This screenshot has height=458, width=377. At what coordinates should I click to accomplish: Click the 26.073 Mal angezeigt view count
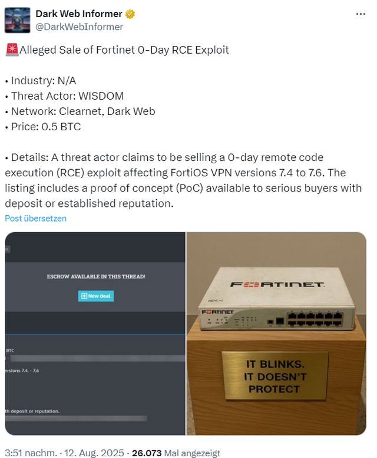point(176,453)
